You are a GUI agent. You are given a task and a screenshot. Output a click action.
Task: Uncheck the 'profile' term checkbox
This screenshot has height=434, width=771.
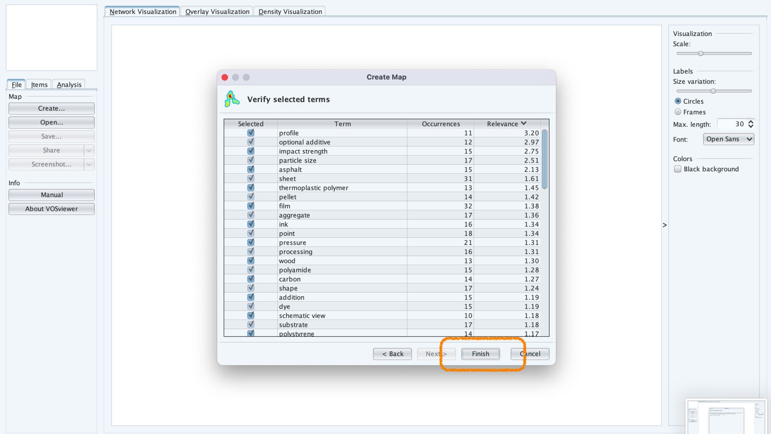(251, 132)
